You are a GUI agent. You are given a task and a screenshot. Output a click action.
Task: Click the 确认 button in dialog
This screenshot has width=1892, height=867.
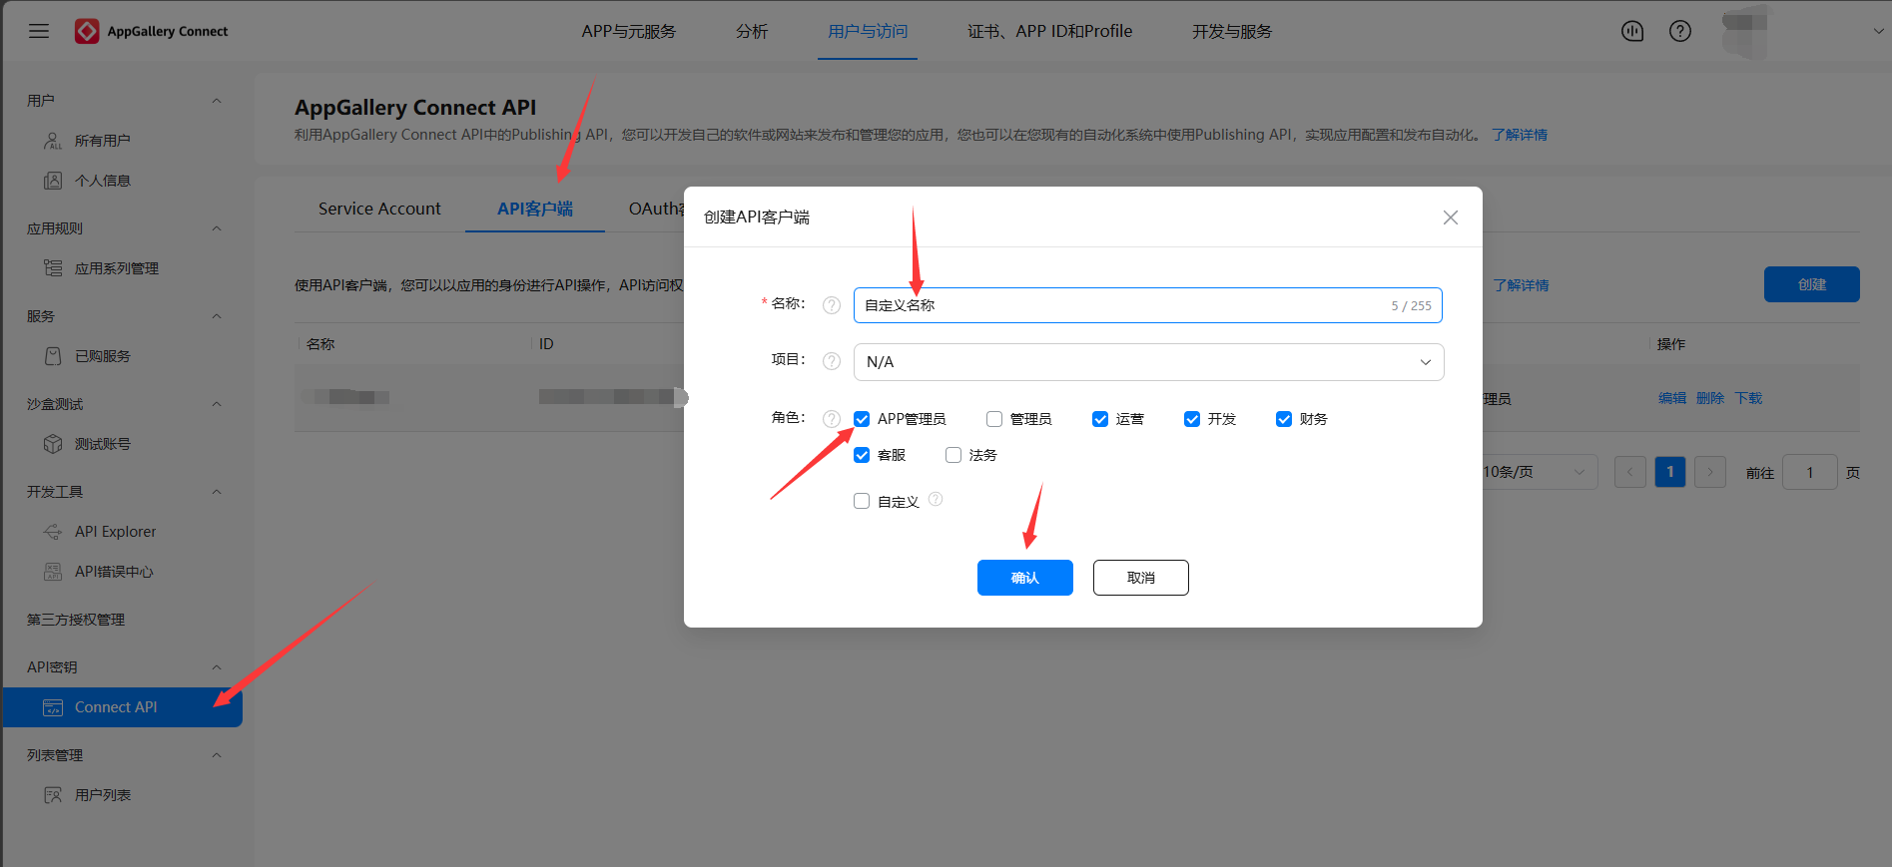click(x=1025, y=578)
